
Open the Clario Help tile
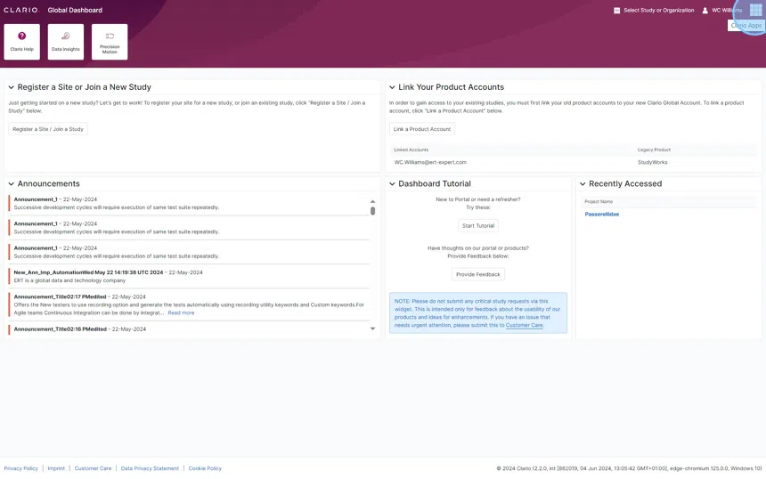(x=22, y=42)
